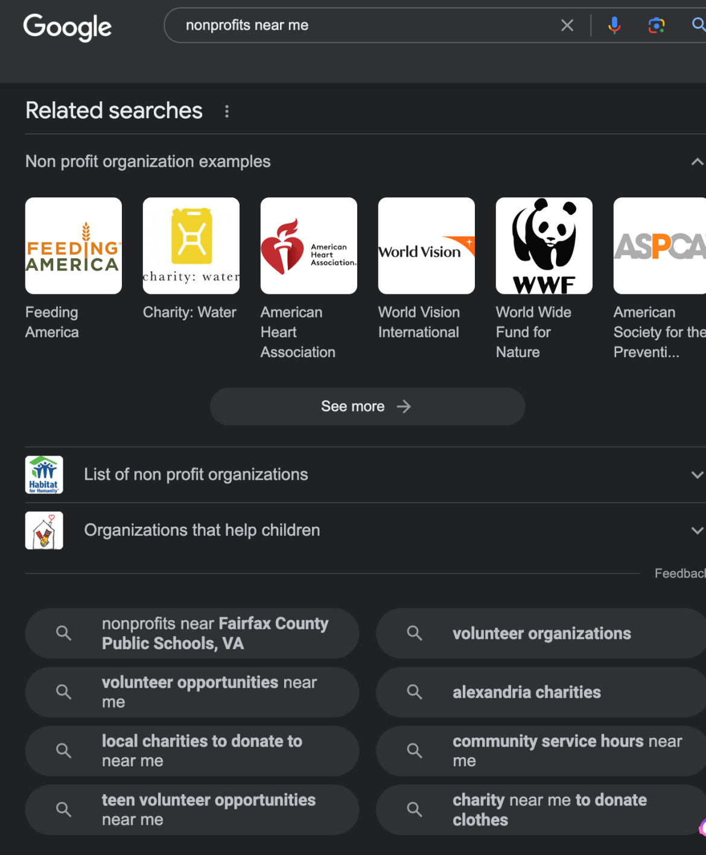This screenshot has width=706, height=855.
Task: Click the WWF panda logo
Action: tap(544, 246)
